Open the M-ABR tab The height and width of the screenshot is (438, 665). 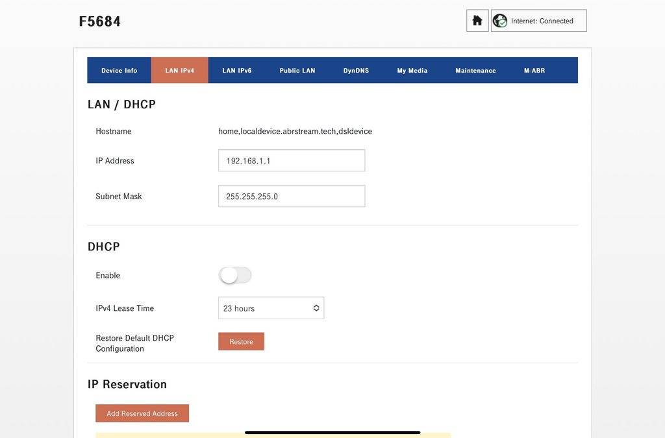point(534,70)
